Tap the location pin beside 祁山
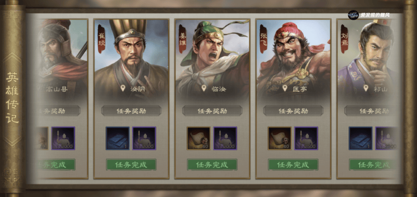 click(366, 88)
